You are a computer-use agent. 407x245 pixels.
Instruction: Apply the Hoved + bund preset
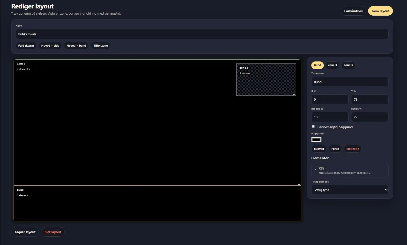coord(76,46)
